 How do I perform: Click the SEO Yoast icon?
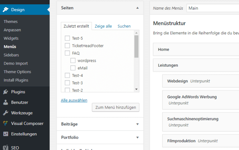[x=6, y=148]
